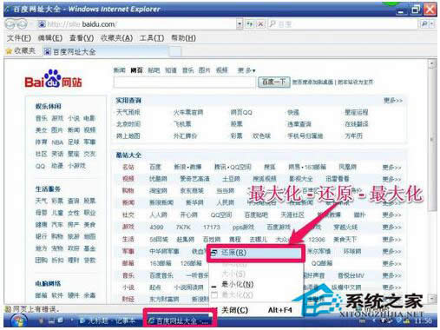The height and width of the screenshot is (330, 440).
Task: Click the page favicon in the address bar
Action: coord(42,24)
